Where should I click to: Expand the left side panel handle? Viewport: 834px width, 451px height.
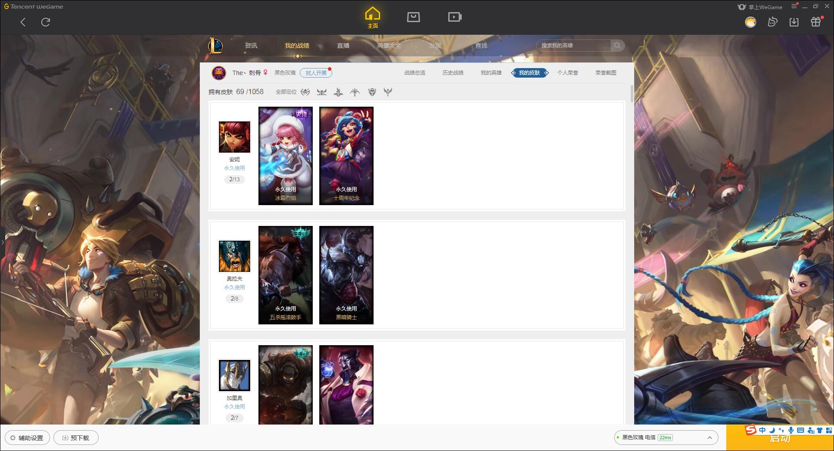[x=2, y=242]
